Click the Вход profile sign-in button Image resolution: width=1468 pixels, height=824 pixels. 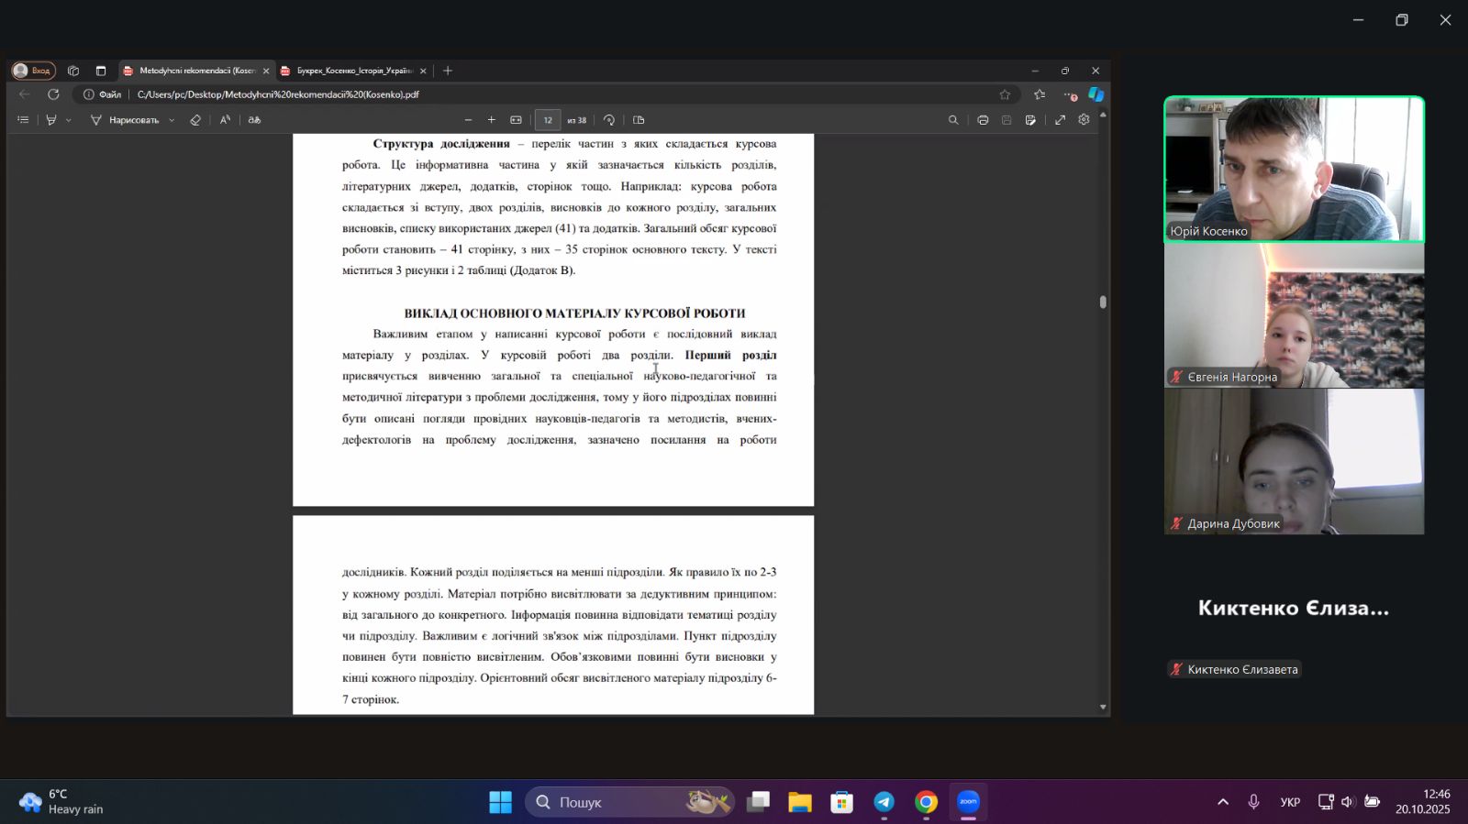(33, 71)
